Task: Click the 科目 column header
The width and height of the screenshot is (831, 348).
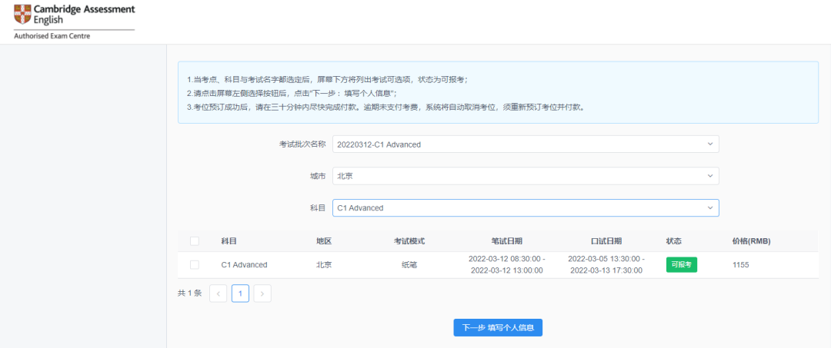Action: pos(229,241)
